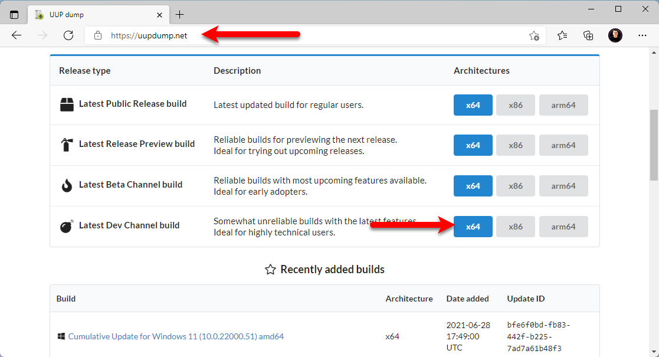Choose x86 for Latest Beta Channel build
This screenshot has width=659, height=357.
[516, 186]
